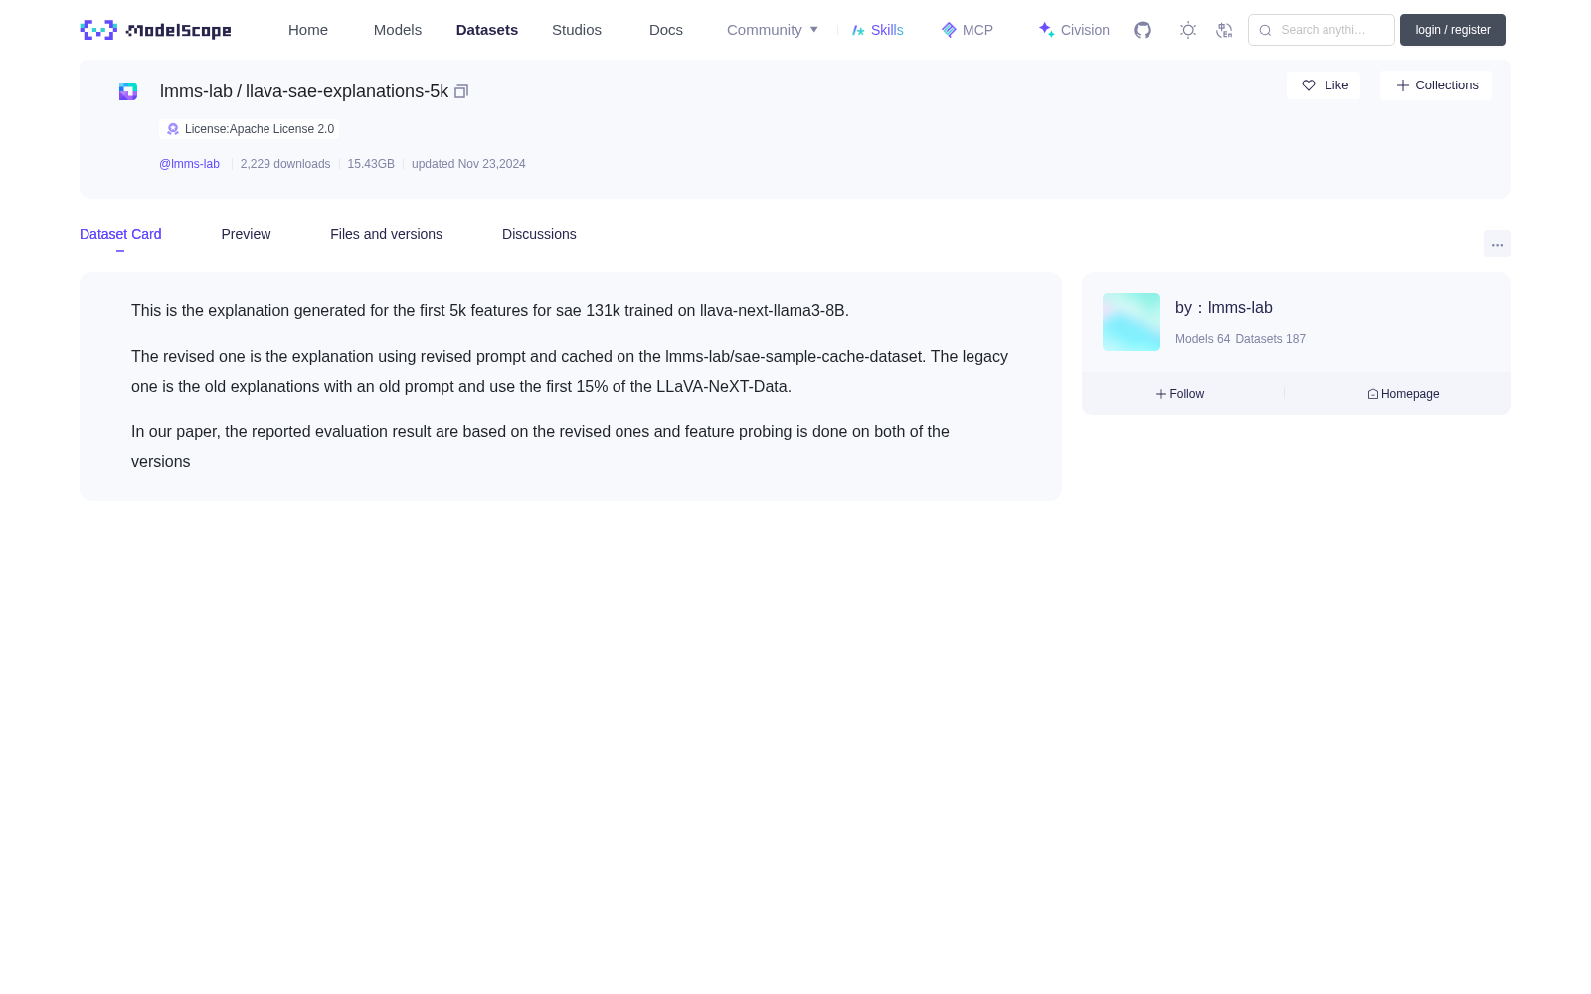
Task: Open the GitHub icon link
Action: click(x=1143, y=30)
